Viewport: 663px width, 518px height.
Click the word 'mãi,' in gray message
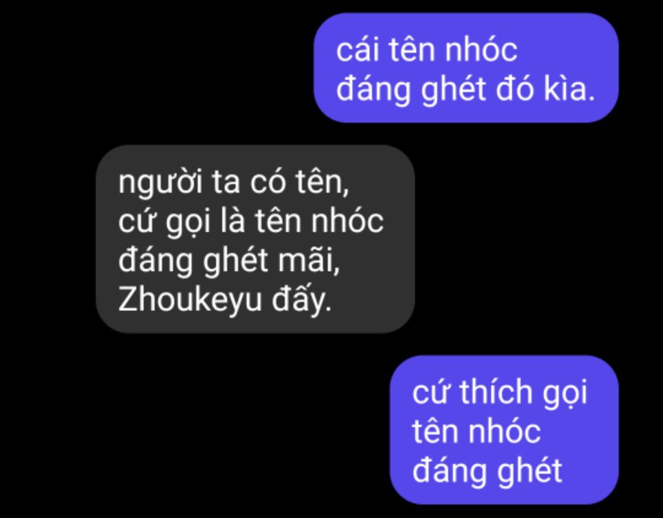point(309,259)
